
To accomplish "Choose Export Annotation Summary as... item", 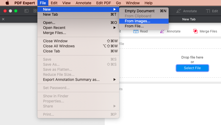I will click(x=78, y=80).
